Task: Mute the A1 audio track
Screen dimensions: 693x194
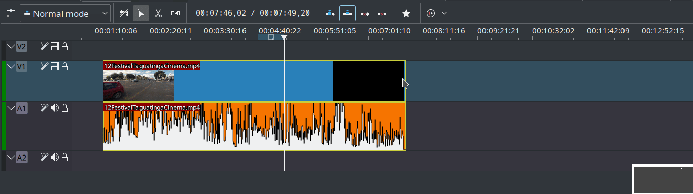Action: (55, 107)
